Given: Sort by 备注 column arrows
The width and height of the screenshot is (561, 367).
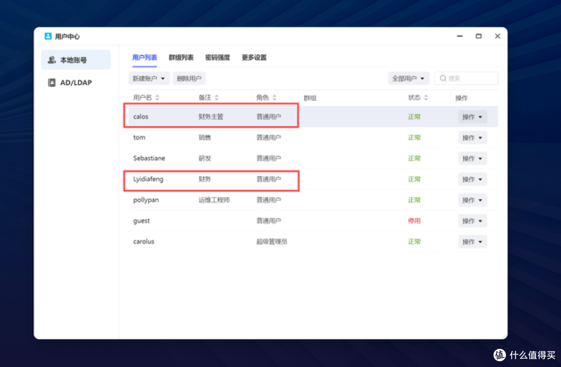Looking at the screenshot, I should coord(217,98).
